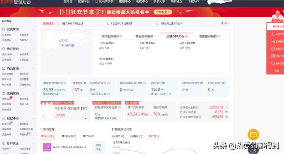Click help icon next to 客服询单转化率
This screenshot has height=154, width=284.
(x=65, y=83)
